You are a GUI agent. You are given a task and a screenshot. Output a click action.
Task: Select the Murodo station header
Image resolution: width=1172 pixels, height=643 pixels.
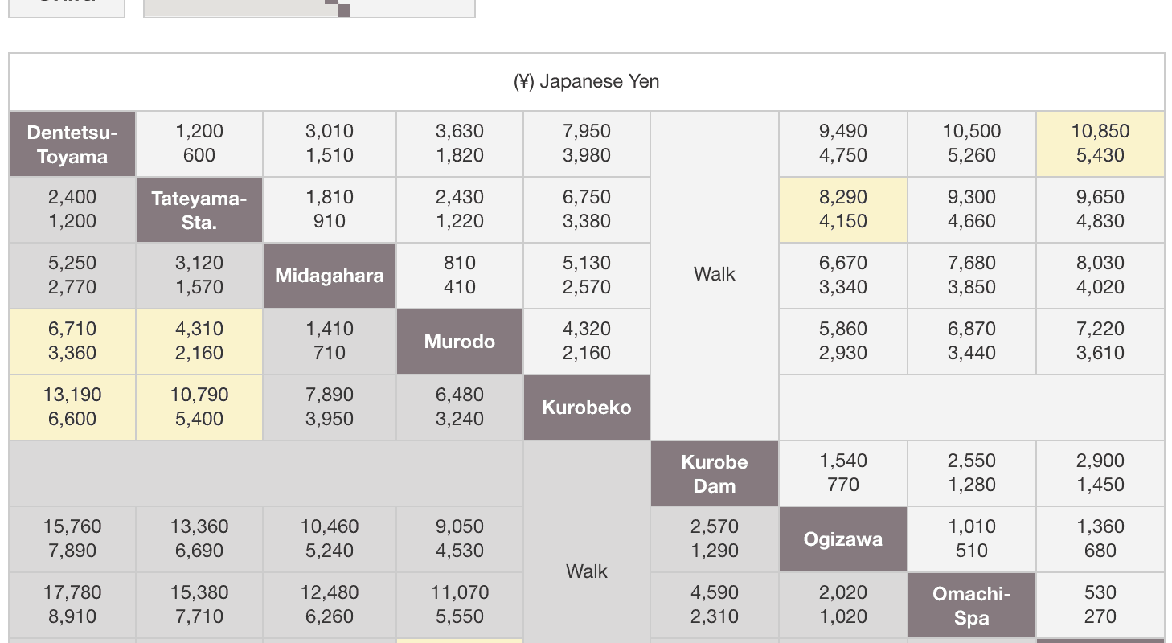460,342
